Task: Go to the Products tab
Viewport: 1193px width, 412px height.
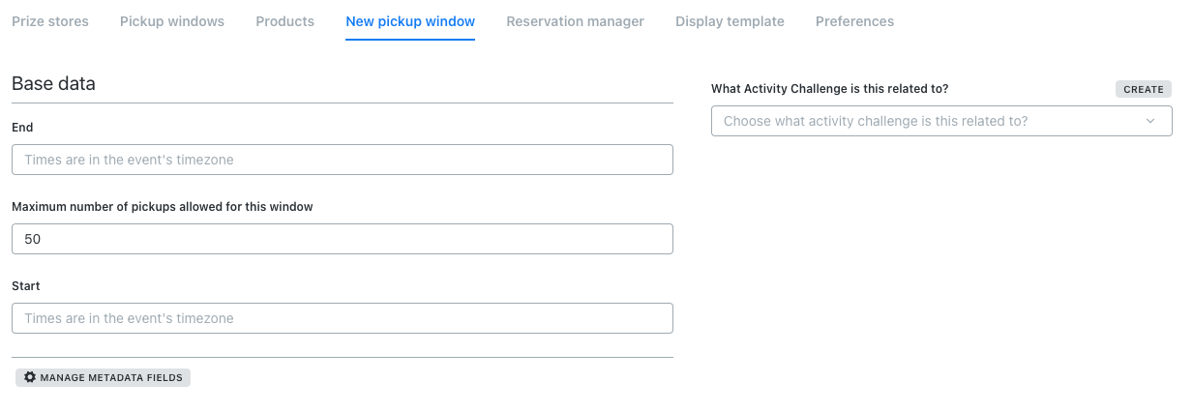Action: click(x=284, y=21)
